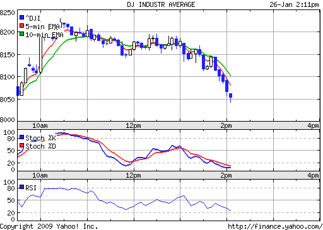Open the finance.yahoo.com link

275,226
